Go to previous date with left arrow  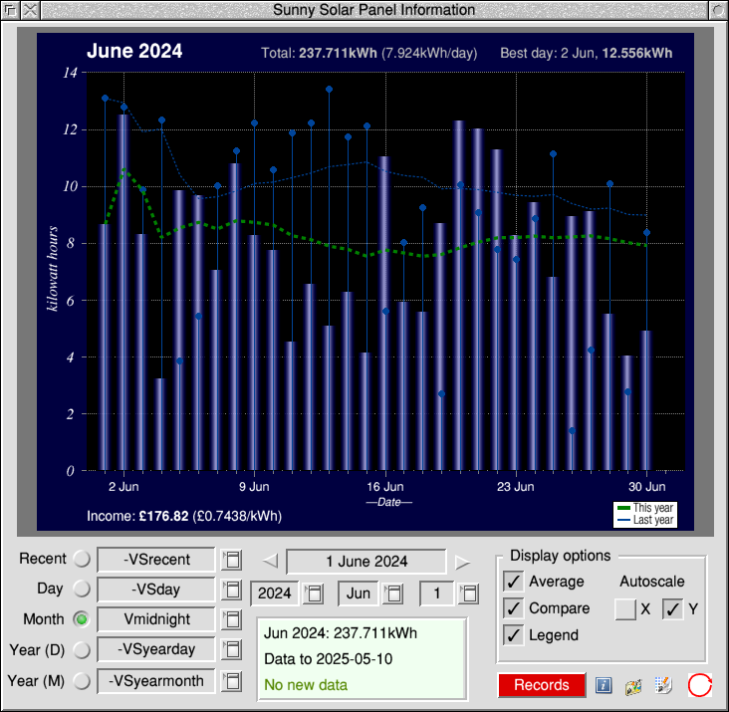point(270,562)
